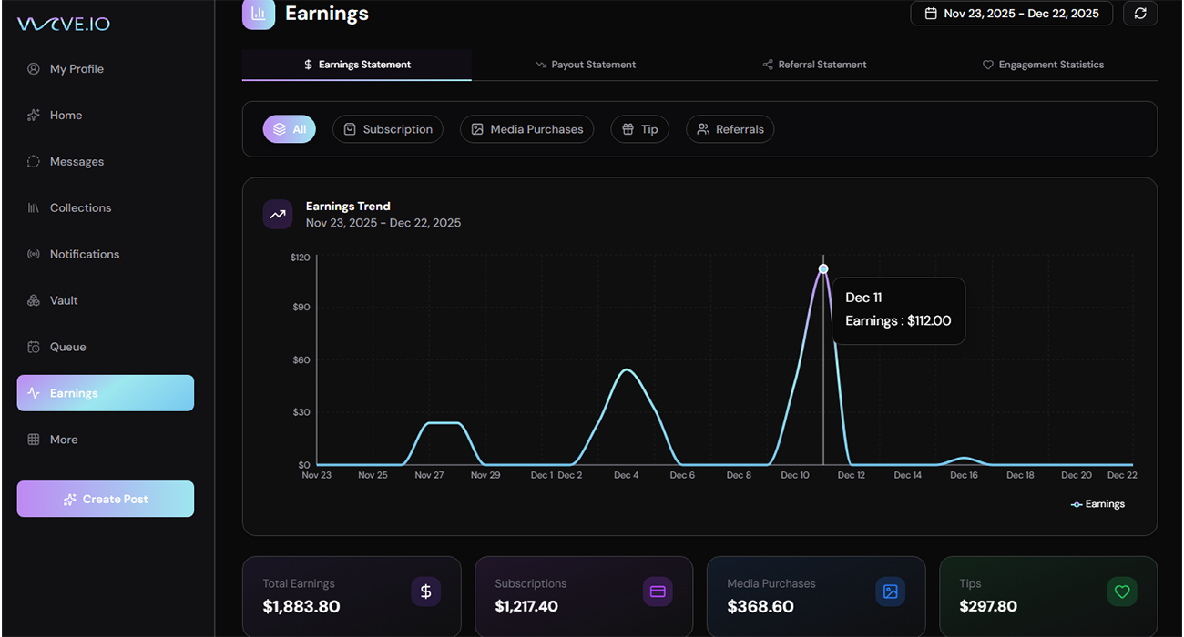The height and width of the screenshot is (637, 1184).
Task: Filter earnings by Subscription
Action: click(388, 129)
